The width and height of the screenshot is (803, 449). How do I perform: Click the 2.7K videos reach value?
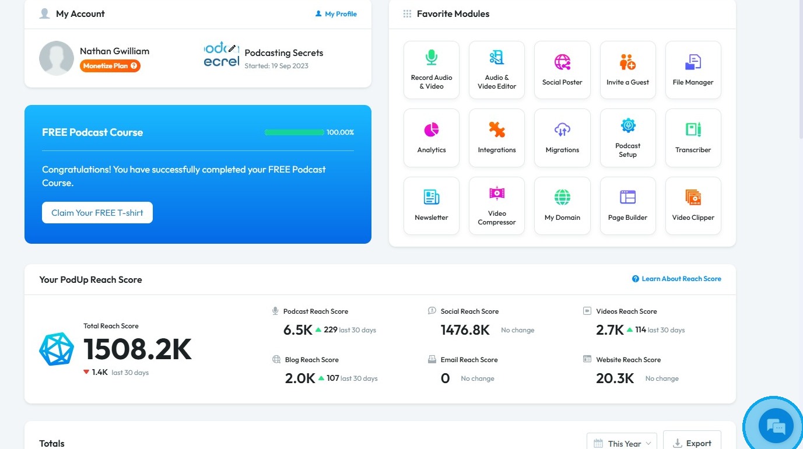pyautogui.click(x=610, y=330)
